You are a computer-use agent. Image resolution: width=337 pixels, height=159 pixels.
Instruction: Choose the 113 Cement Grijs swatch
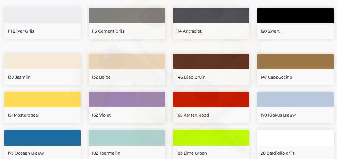[127, 15]
